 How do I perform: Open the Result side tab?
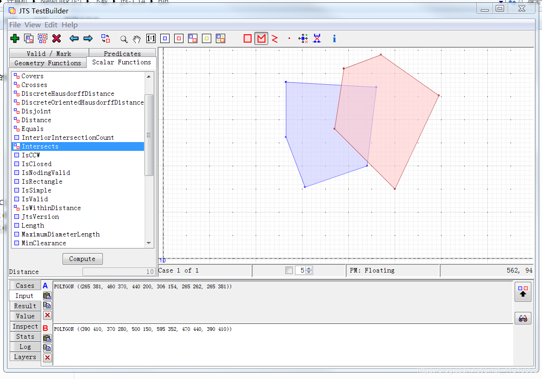[x=25, y=306]
